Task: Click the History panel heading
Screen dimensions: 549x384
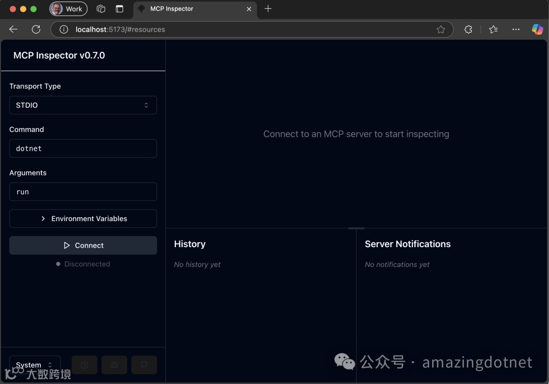Action: click(x=190, y=244)
